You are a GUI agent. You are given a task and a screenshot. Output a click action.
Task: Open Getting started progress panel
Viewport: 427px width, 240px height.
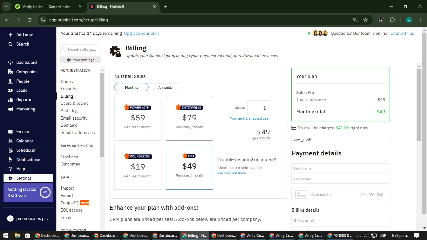tap(28, 193)
